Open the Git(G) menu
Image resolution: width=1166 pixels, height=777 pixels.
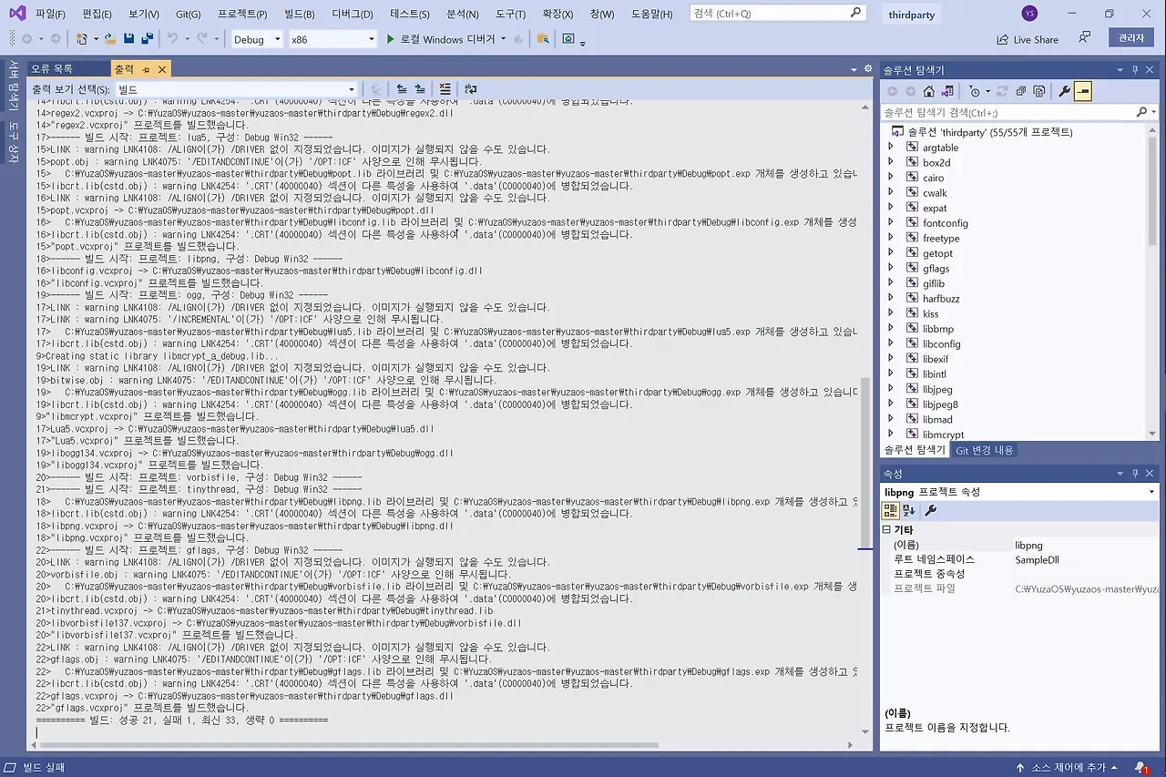coord(189,14)
